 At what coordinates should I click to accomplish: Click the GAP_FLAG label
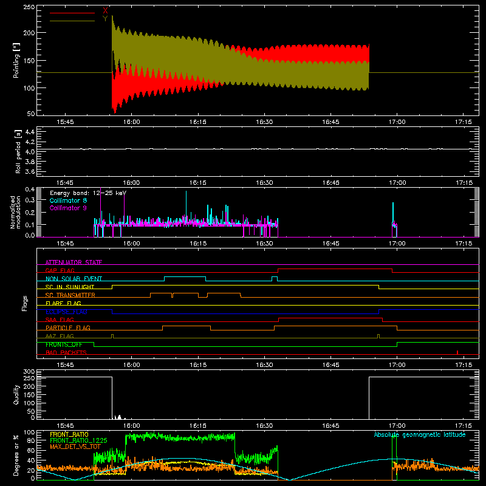(x=60, y=270)
